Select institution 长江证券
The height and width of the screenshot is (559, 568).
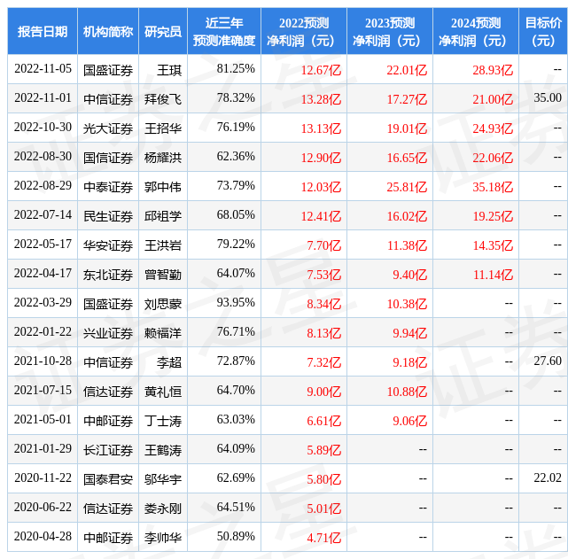(108, 450)
